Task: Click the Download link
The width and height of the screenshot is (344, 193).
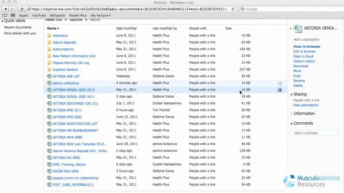Action: click(300, 66)
